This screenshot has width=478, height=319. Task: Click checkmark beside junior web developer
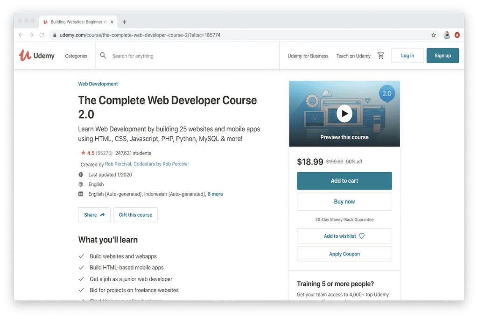click(x=81, y=279)
